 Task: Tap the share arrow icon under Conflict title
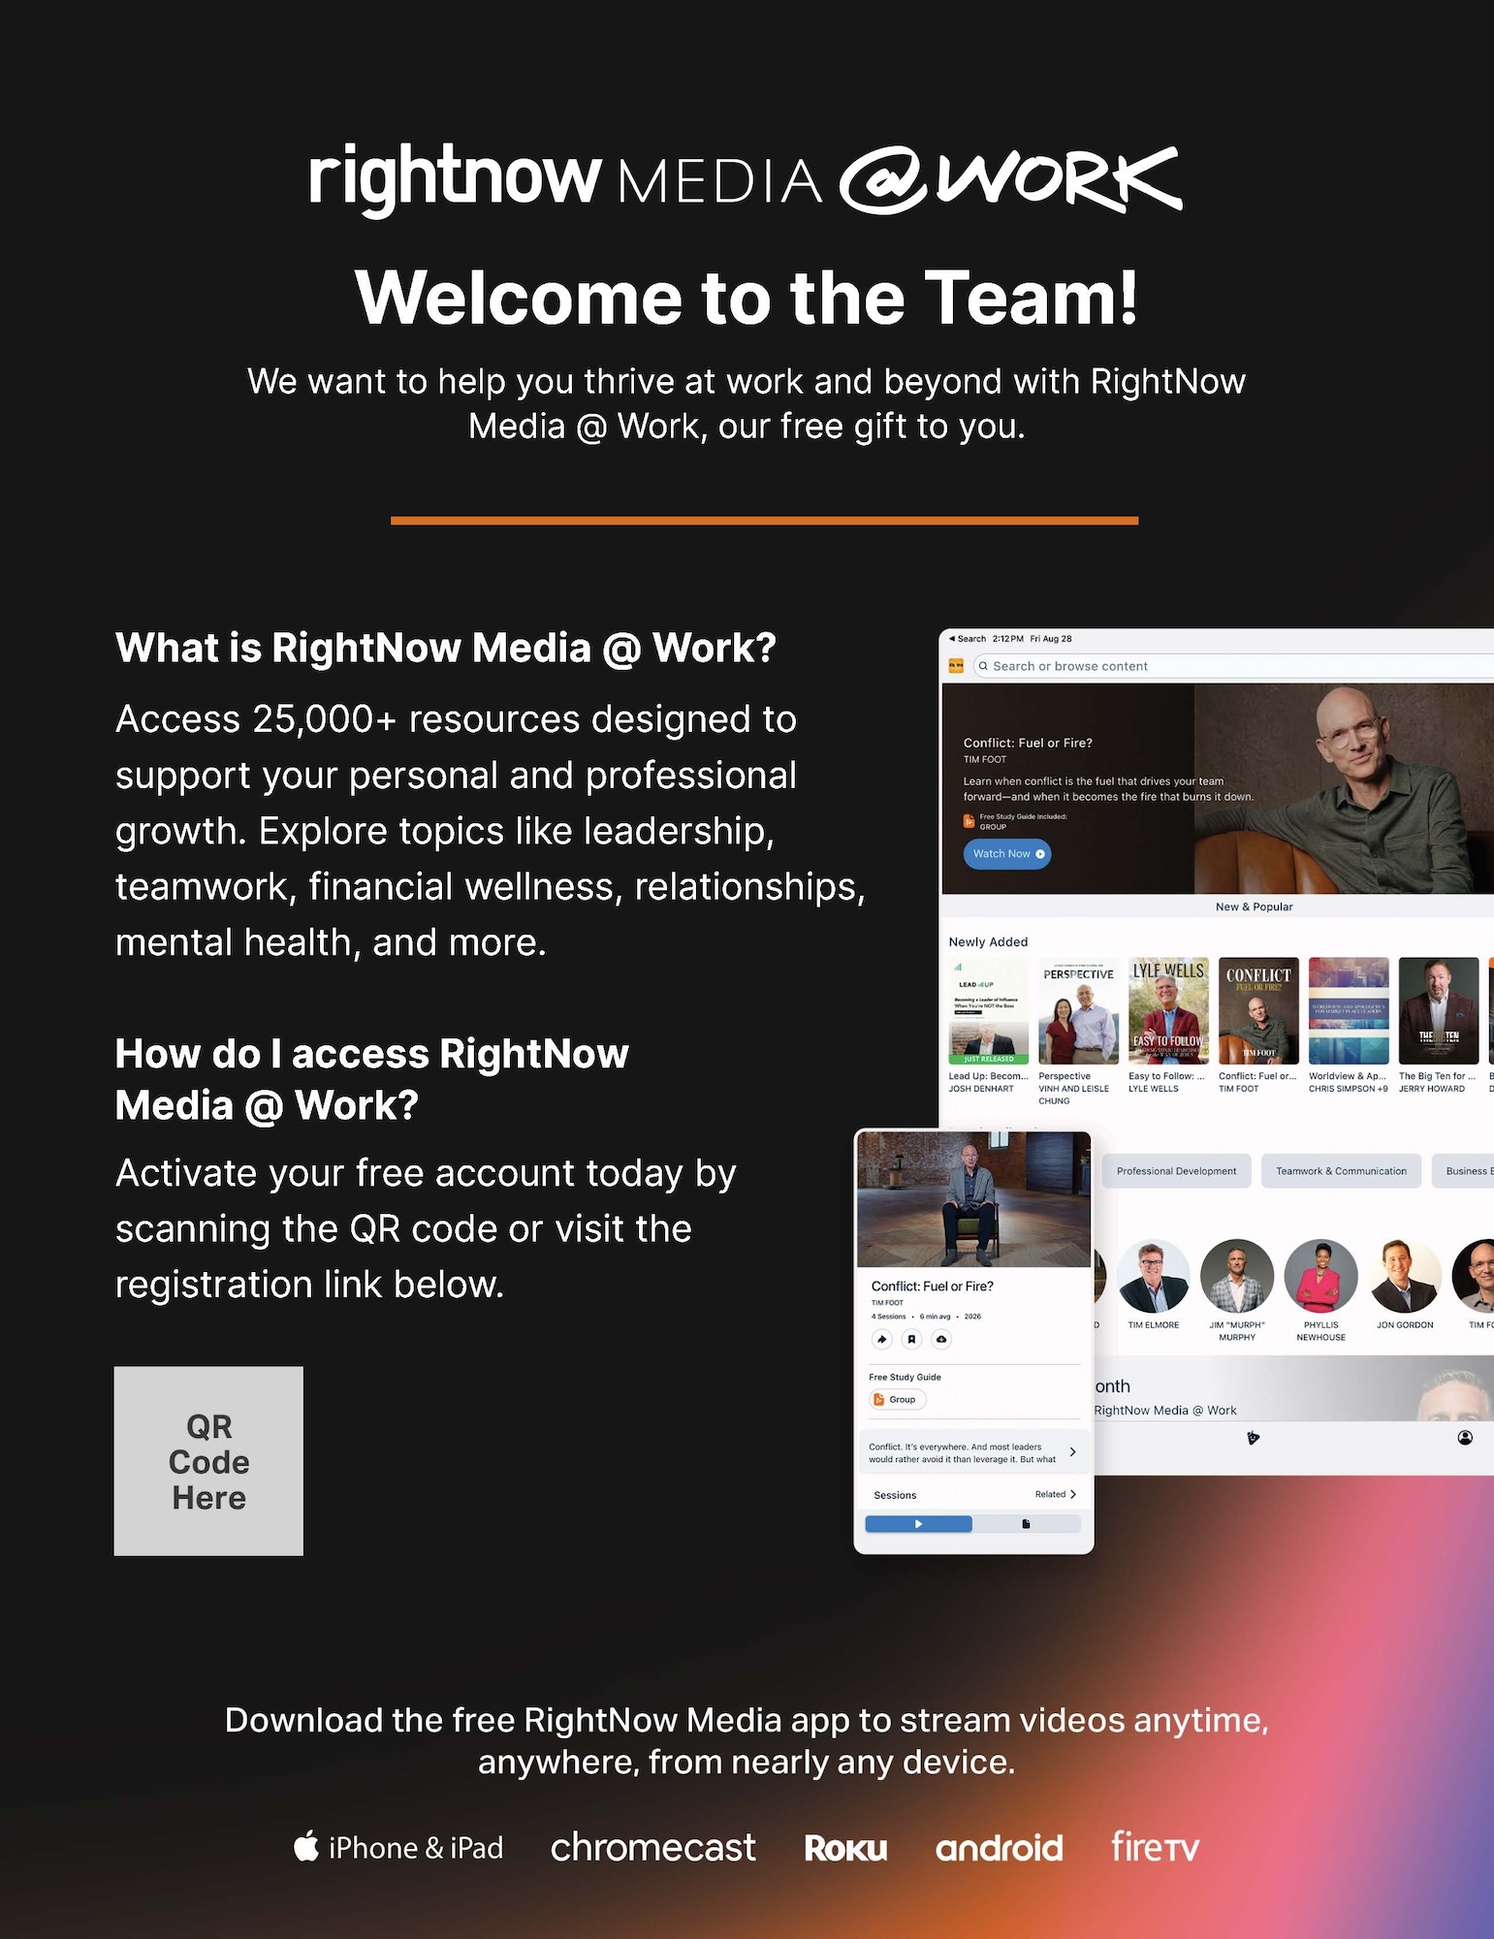[881, 1340]
